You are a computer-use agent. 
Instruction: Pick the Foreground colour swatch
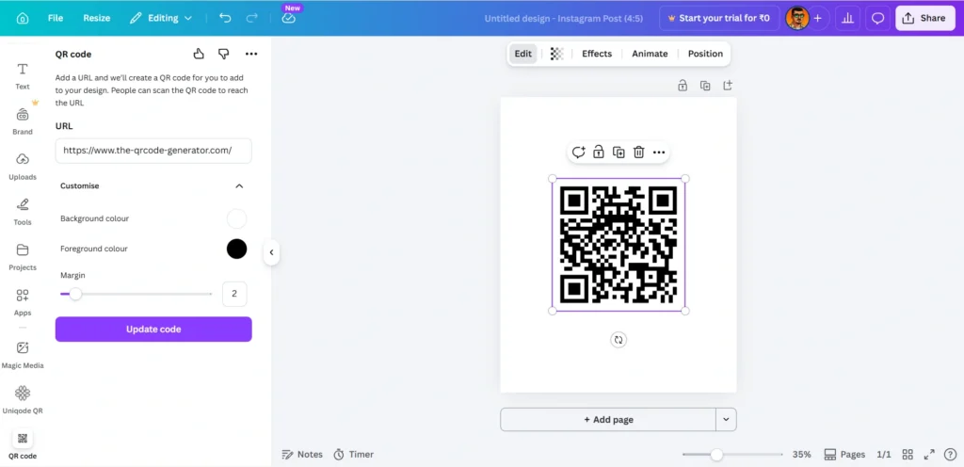click(x=236, y=249)
